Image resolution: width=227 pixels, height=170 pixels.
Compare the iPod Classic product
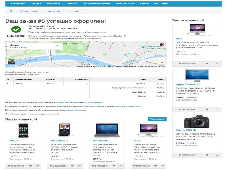(x=79, y=166)
